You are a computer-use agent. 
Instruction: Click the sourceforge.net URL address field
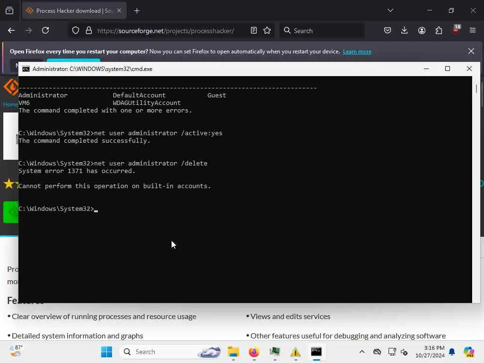pos(166,31)
